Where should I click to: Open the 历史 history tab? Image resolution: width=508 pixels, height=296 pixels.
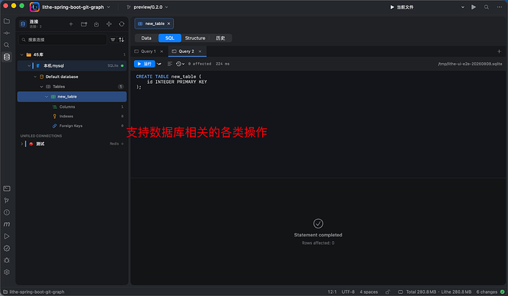(x=220, y=38)
